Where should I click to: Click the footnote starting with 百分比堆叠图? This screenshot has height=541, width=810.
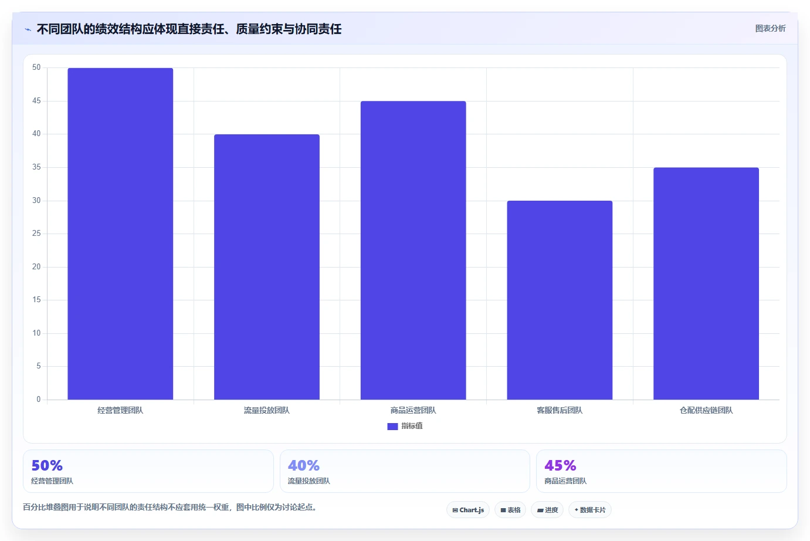coord(170,507)
